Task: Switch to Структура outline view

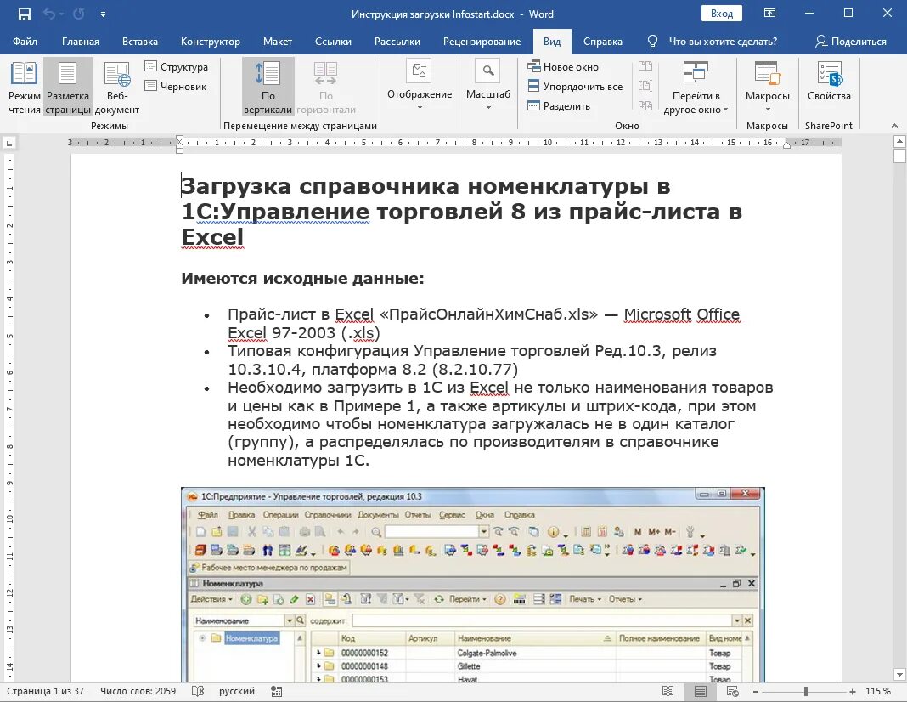Action: click(x=177, y=66)
